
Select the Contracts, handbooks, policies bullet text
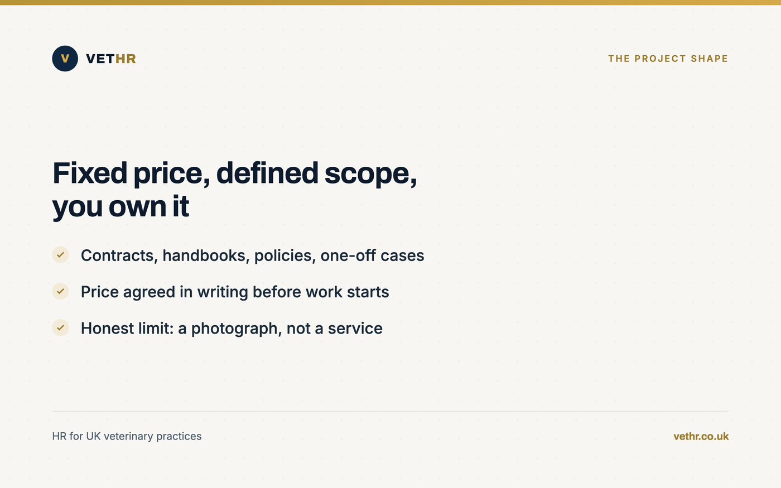pyautogui.click(x=253, y=255)
